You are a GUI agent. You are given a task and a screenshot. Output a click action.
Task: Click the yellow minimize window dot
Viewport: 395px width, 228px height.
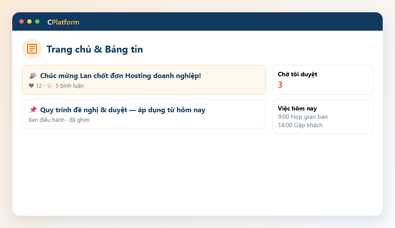29,21
